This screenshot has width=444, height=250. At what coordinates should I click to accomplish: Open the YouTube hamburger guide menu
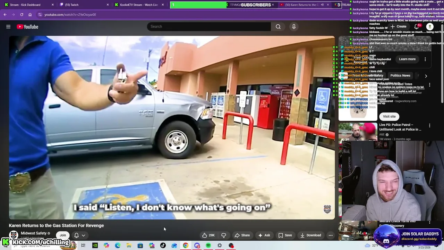click(8, 27)
